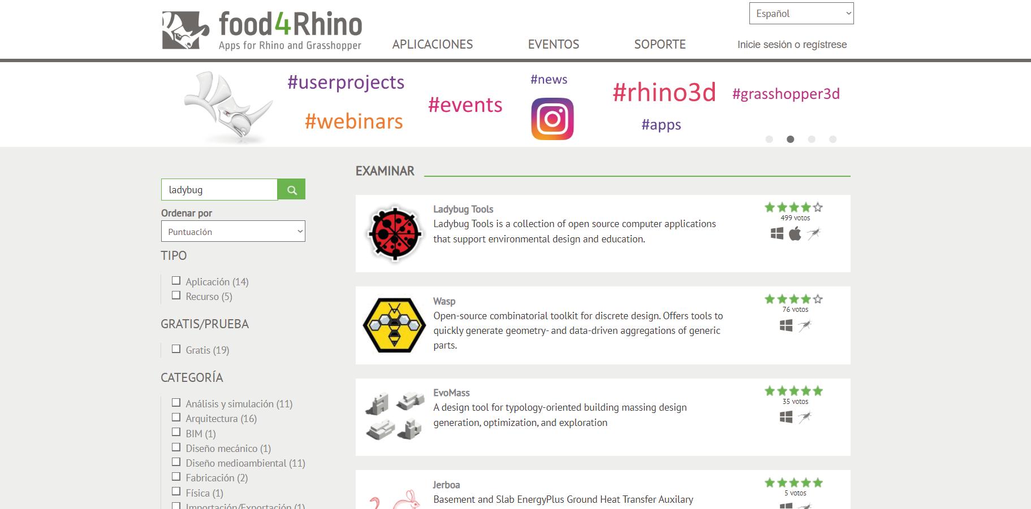
Task: Click Windows icon on EvoMass row
Action: (x=786, y=417)
